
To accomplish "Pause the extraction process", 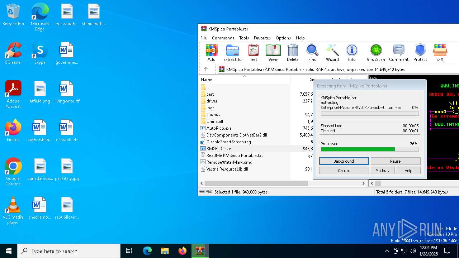I will pyautogui.click(x=396, y=161).
